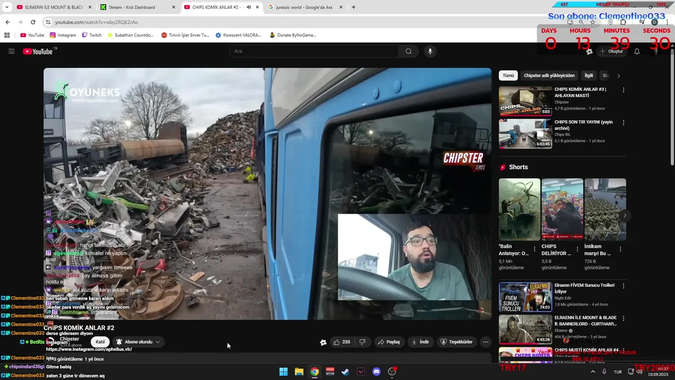This screenshot has height=380, width=675.
Task: Show next Shorts with arrow button
Action: pos(625,216)
